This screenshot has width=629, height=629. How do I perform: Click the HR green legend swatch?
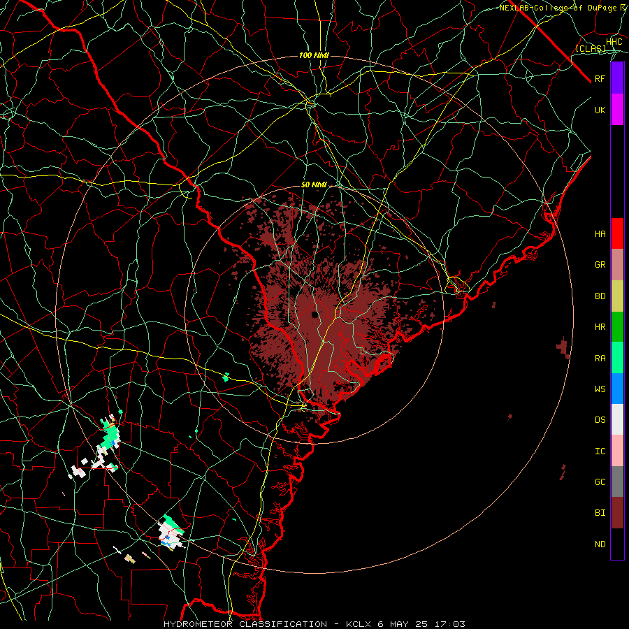coord(617,327)
